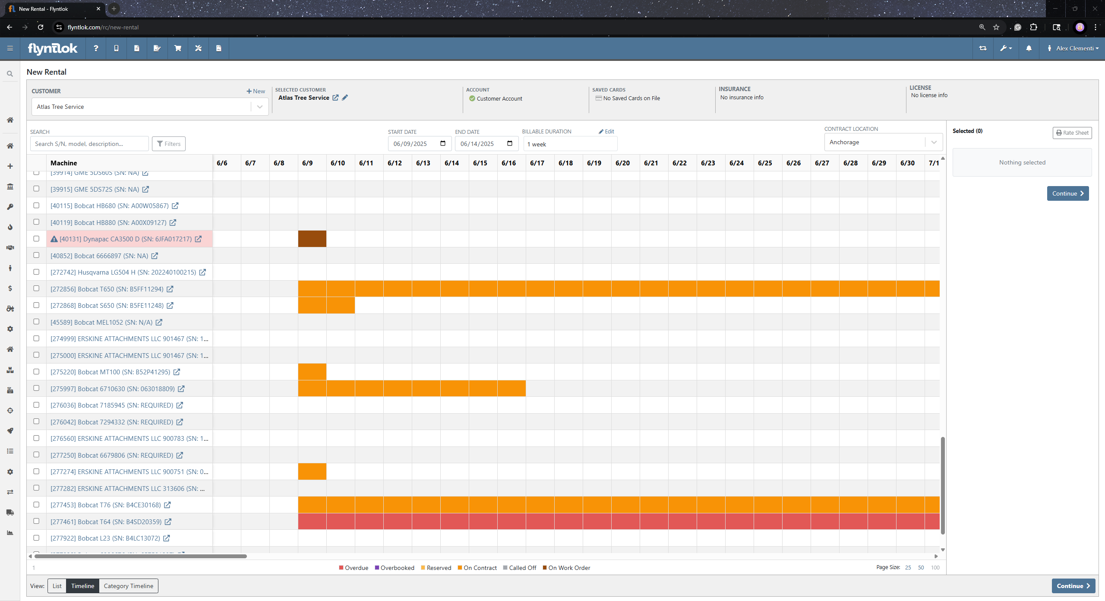Viewport: 1105px width, 601px height.
Task: Add a new customer with + New
Action: click(x=256, y=91)
